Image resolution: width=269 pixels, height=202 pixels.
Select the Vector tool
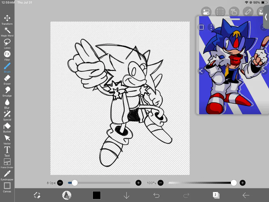7,140
